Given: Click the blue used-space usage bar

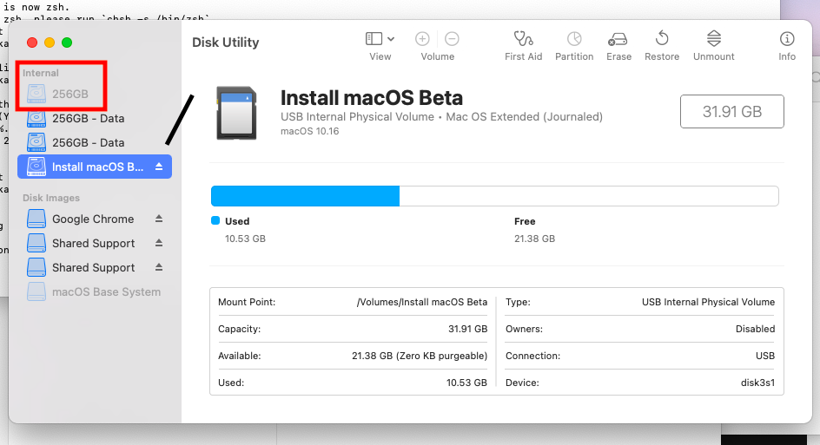Looking at the screenshot, I should coord(305,196).
